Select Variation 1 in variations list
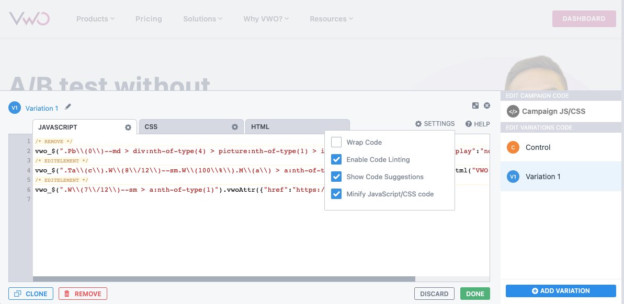This screenshot has height=304, width=624. coord(561,177)
